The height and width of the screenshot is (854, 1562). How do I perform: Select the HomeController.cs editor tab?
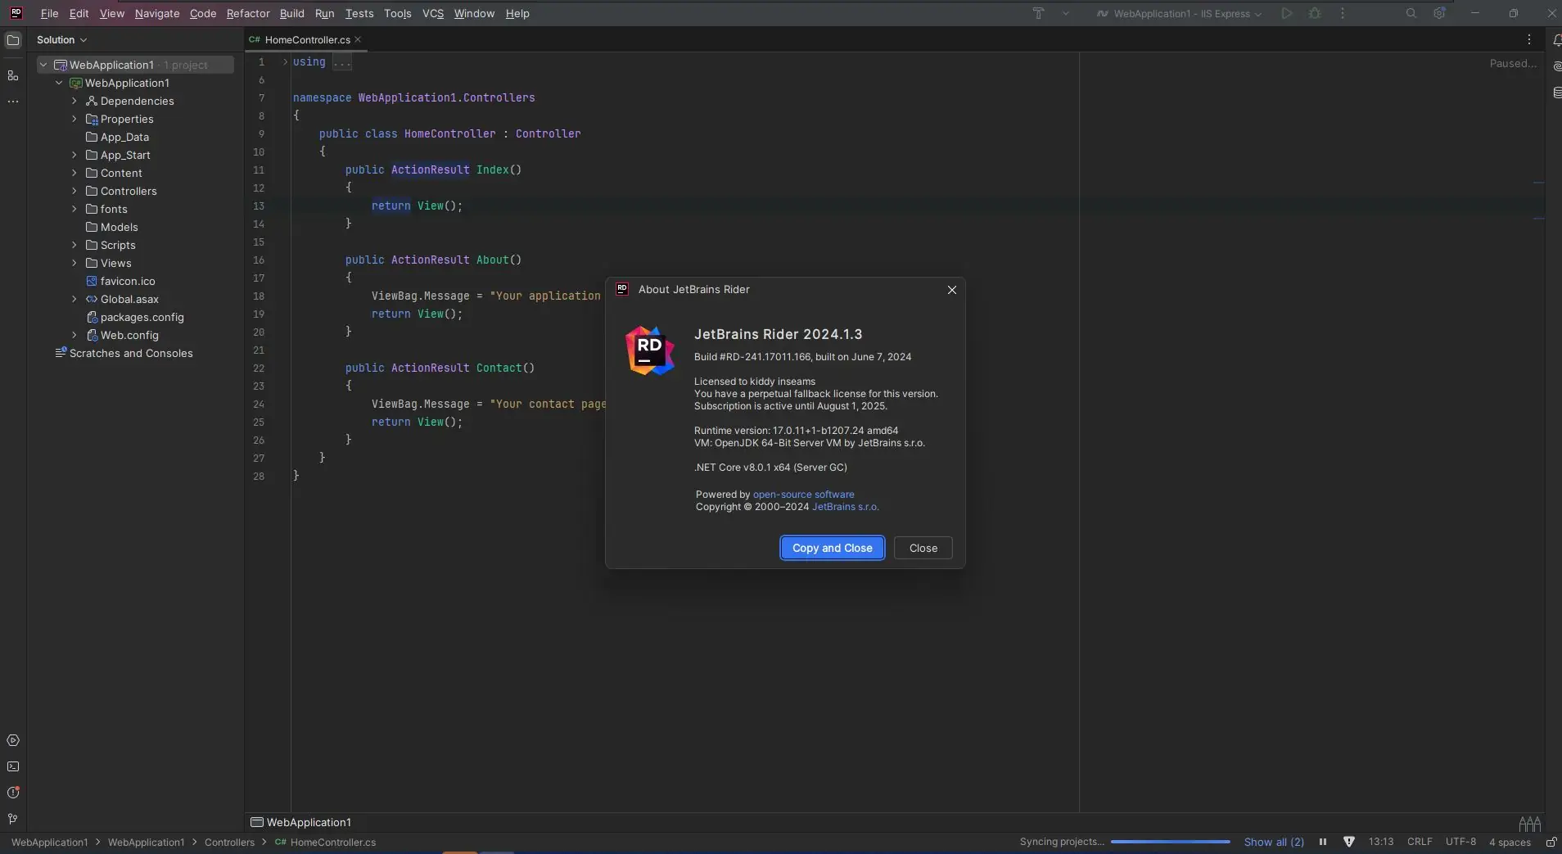(305, 39)
